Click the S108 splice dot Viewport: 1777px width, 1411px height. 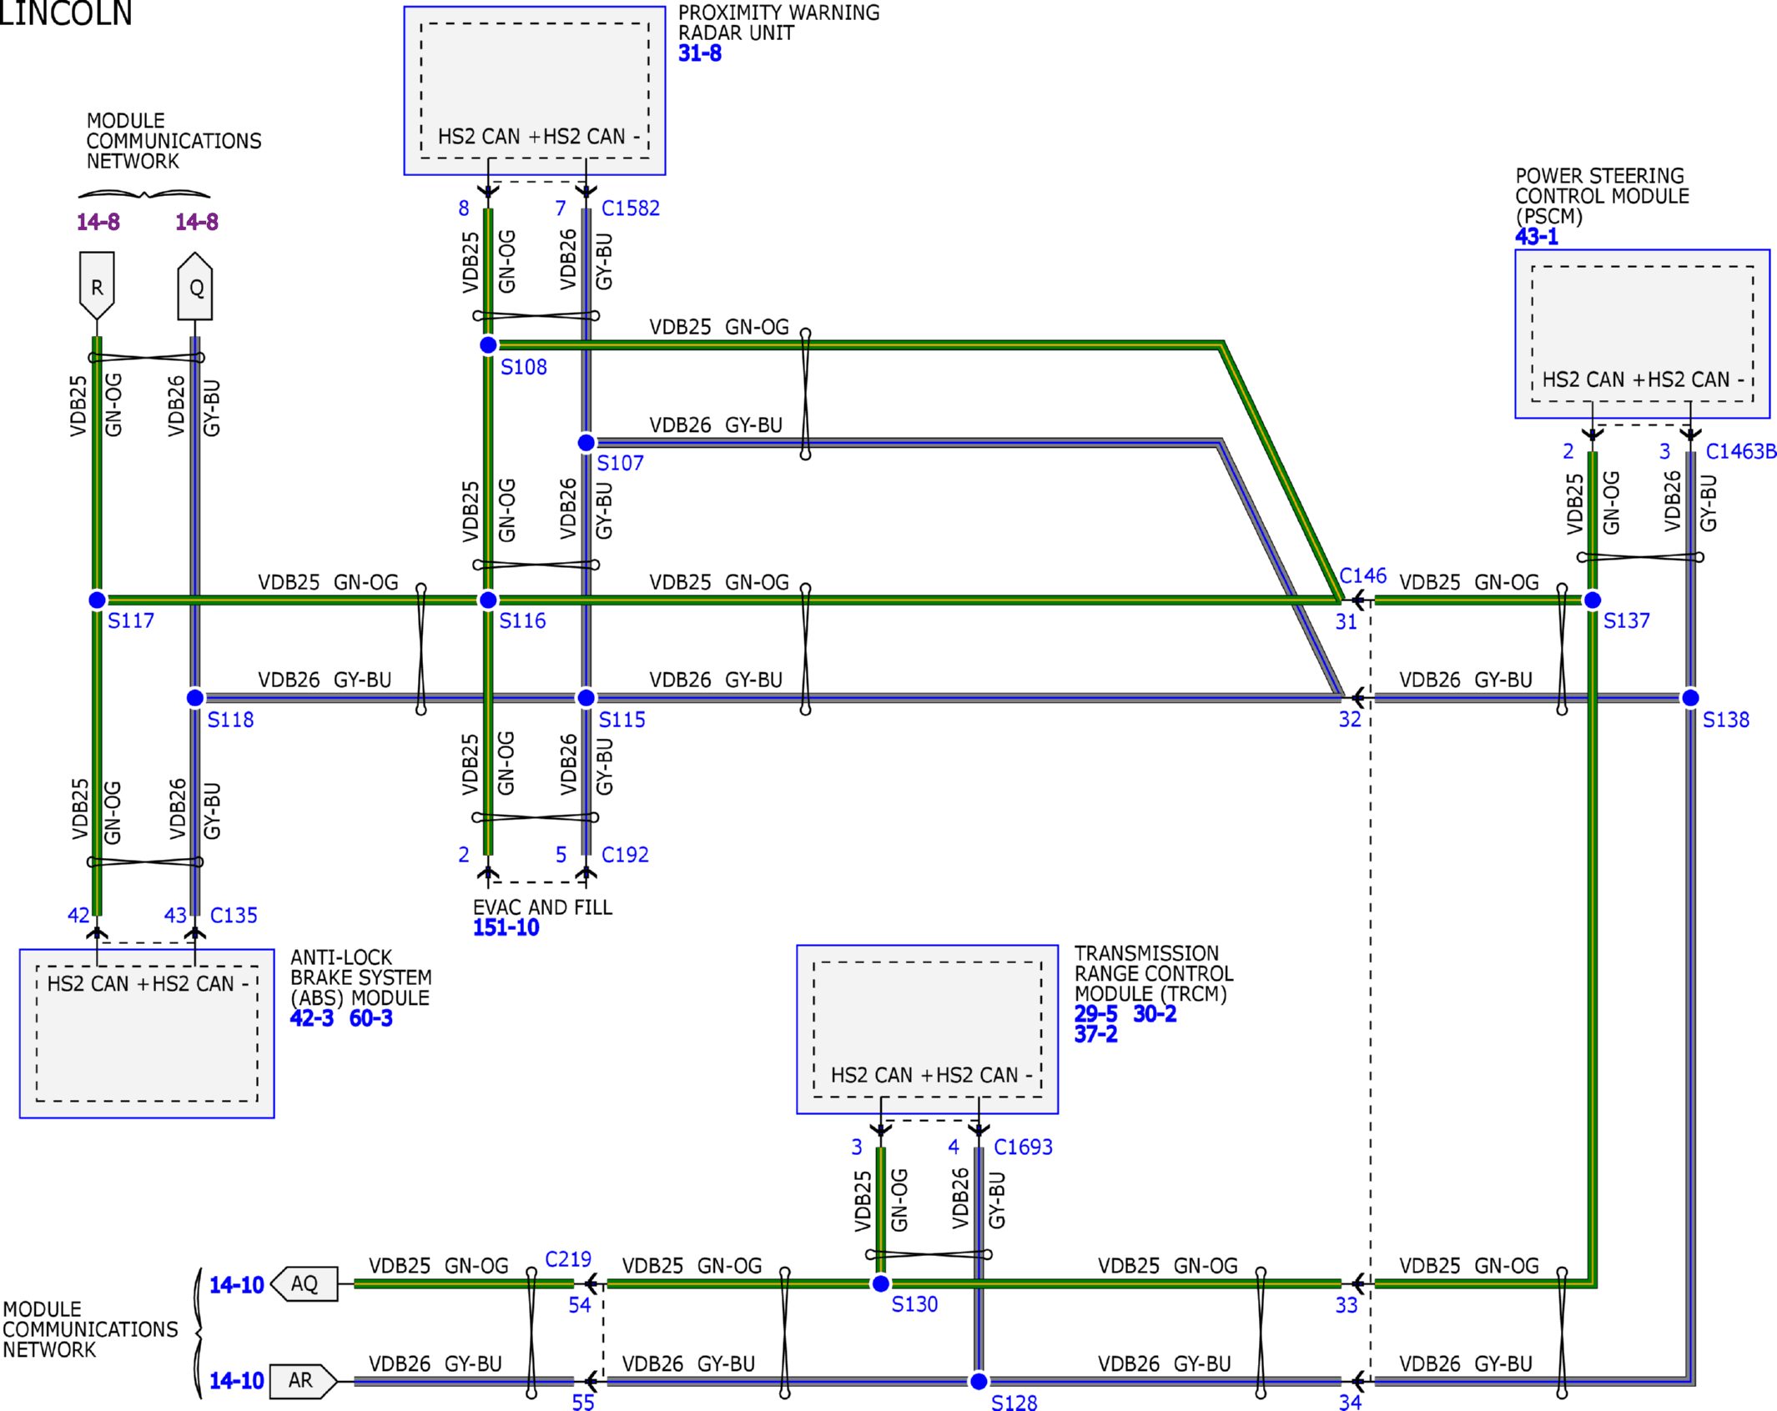coord(488,344)
